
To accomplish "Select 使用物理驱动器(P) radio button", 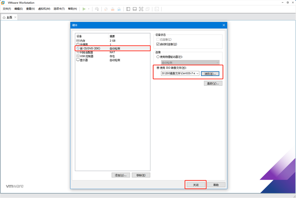I will pyautogui.click(x=158, y=57).
